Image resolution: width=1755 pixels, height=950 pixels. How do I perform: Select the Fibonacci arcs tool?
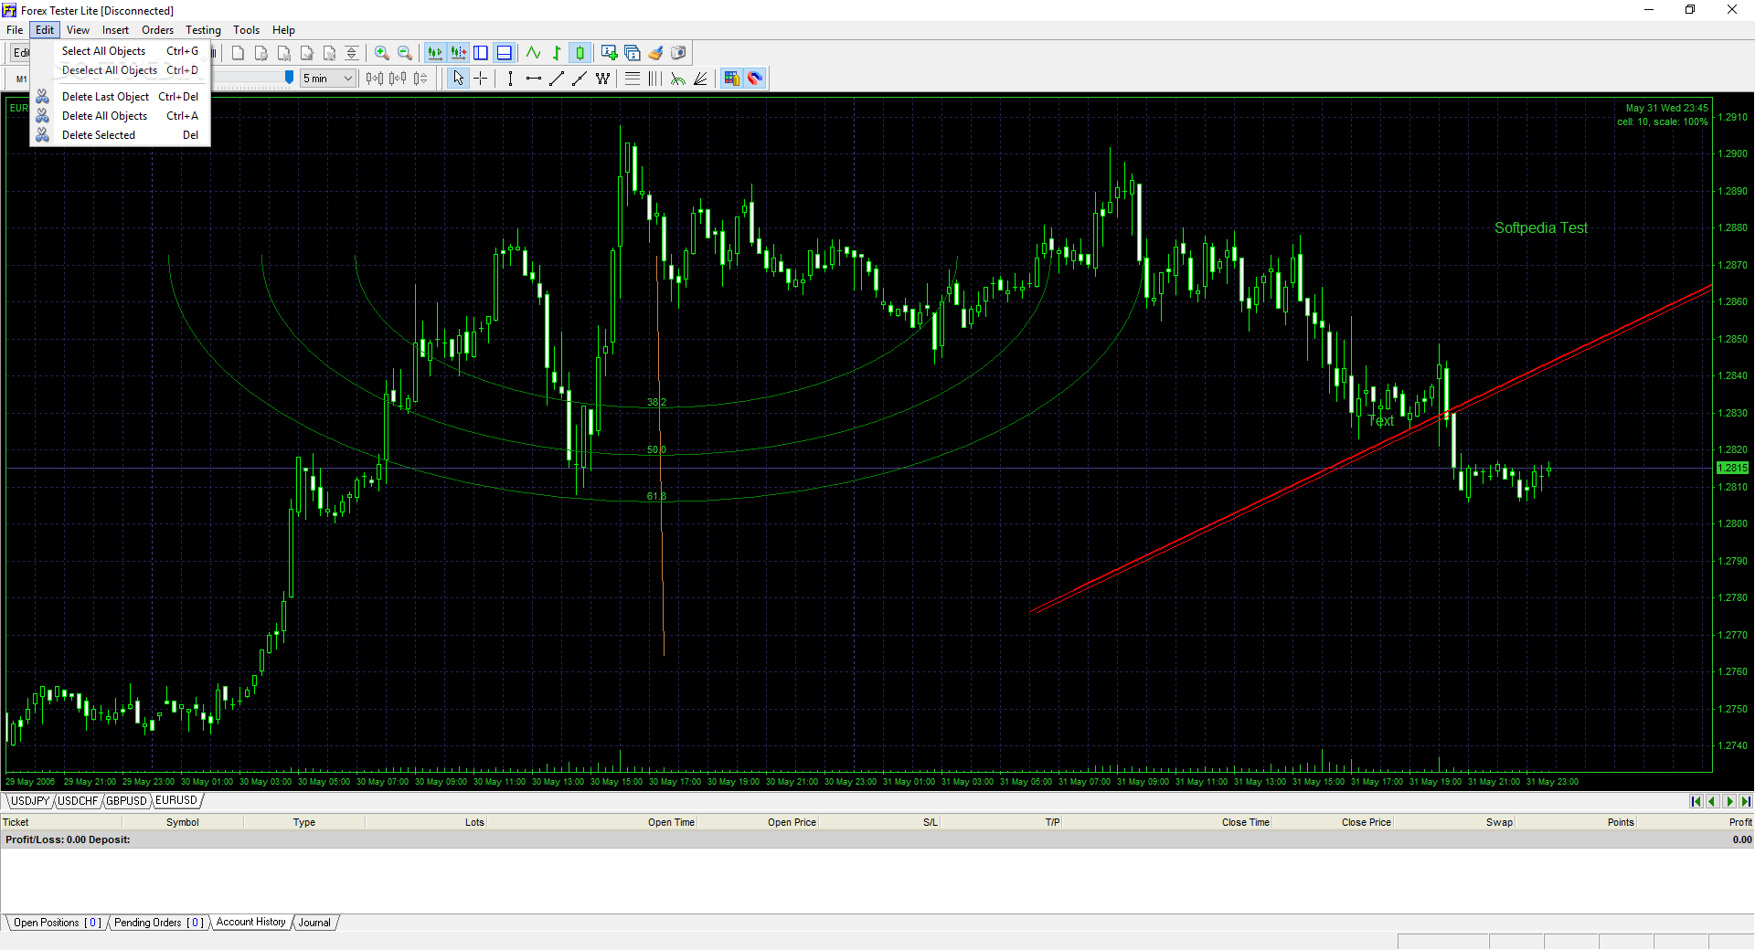pyautogui.click(x=678, y=79)
